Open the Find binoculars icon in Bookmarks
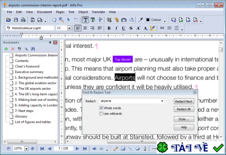Viewport: 226px width, 155px height. click(x=33, y=49)
